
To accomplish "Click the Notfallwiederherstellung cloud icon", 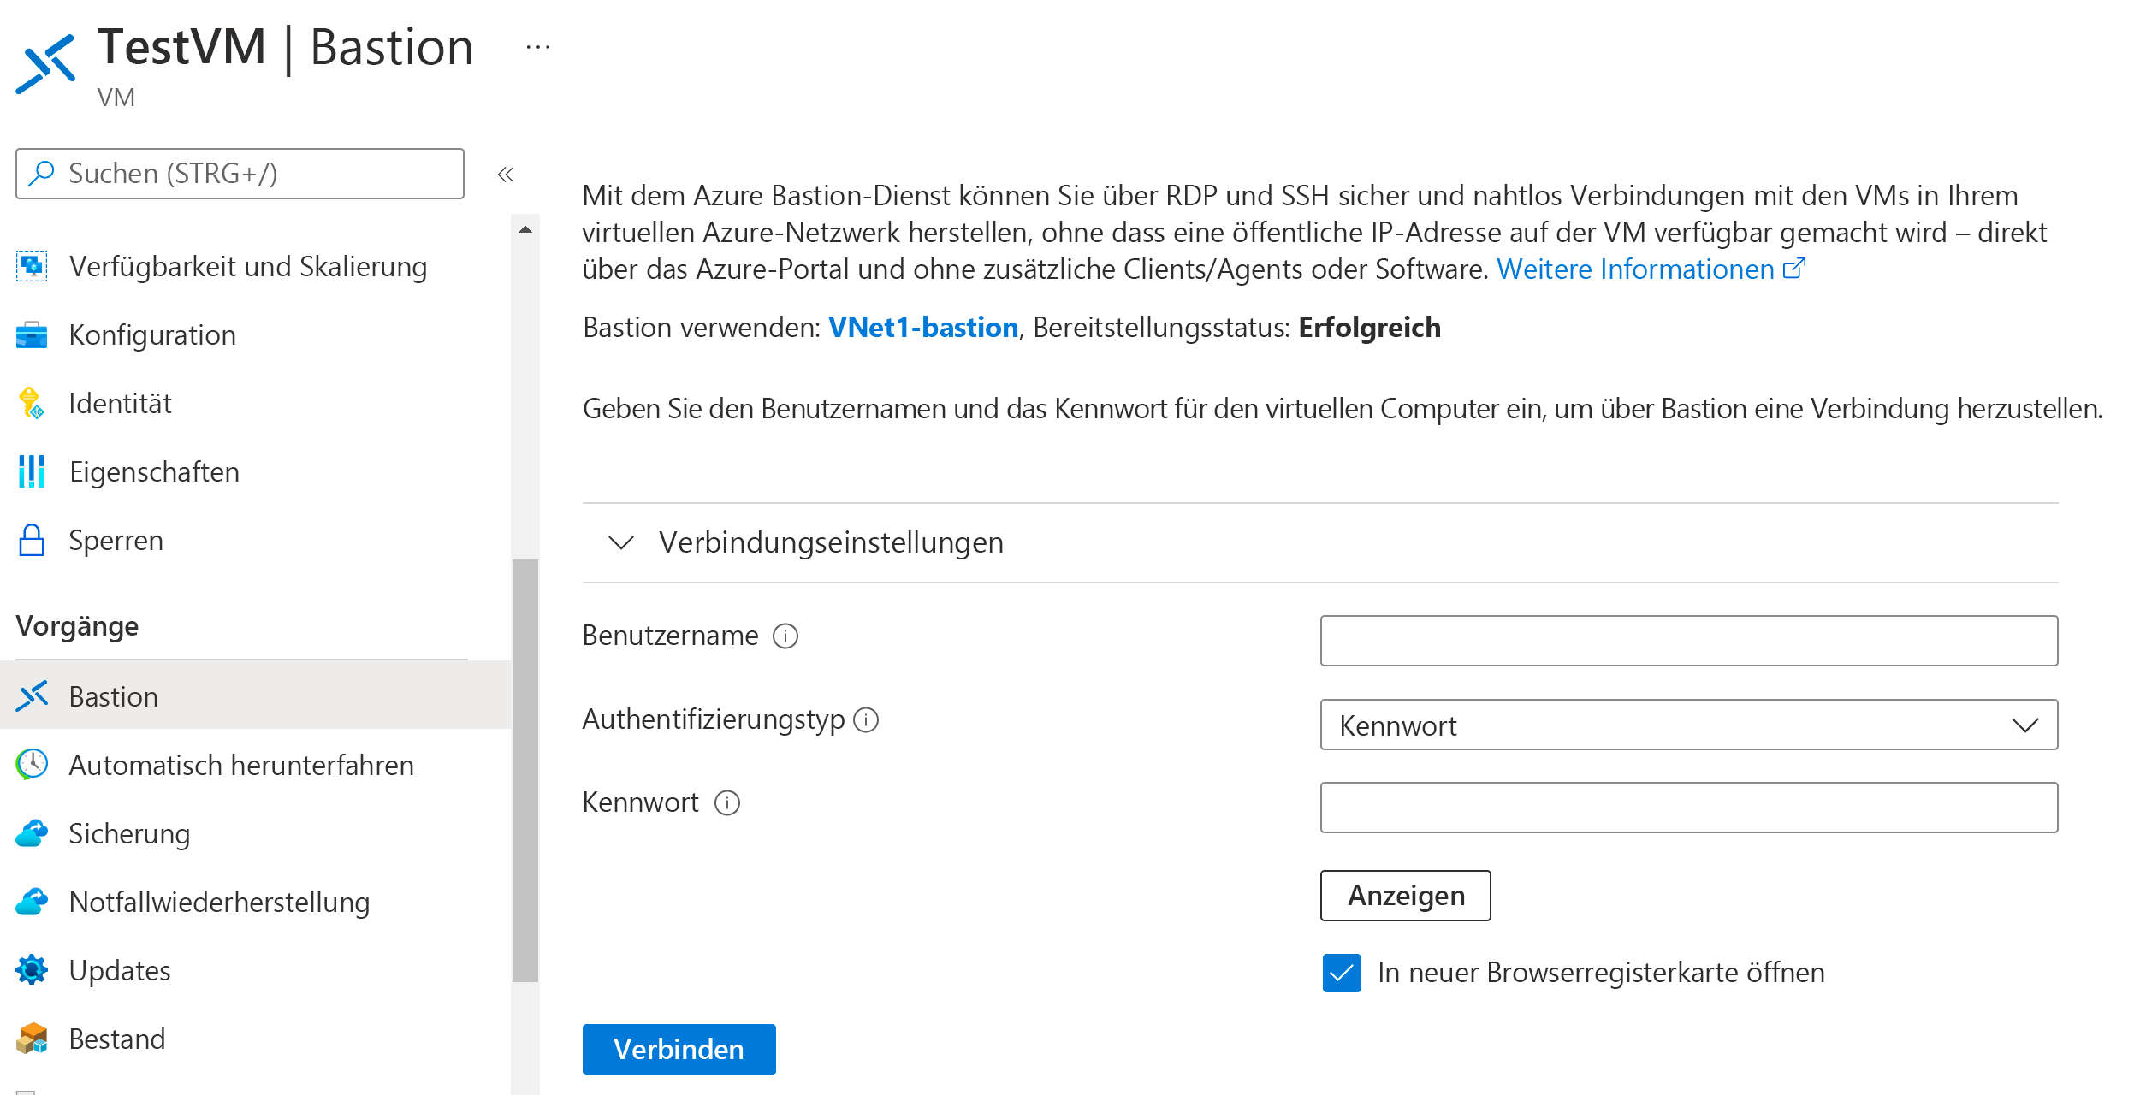I will tap(32, 902).
